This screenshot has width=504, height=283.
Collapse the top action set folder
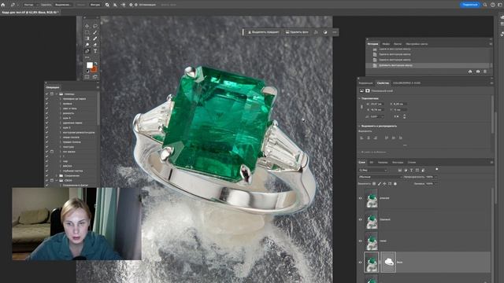point(57,94)
